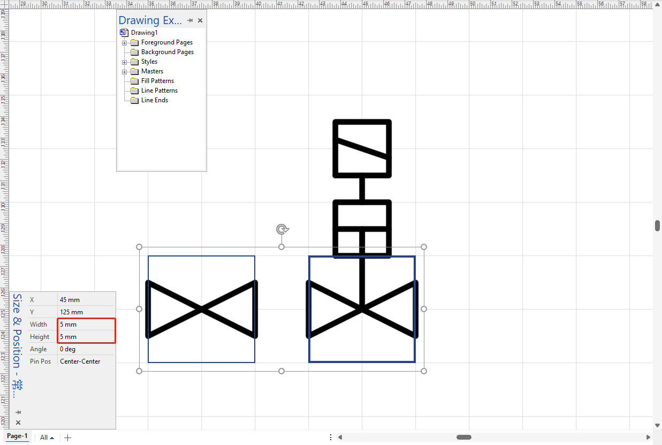Click the Size & Position panel title
This screenshot has height=445, width=662.
(18, 345)
